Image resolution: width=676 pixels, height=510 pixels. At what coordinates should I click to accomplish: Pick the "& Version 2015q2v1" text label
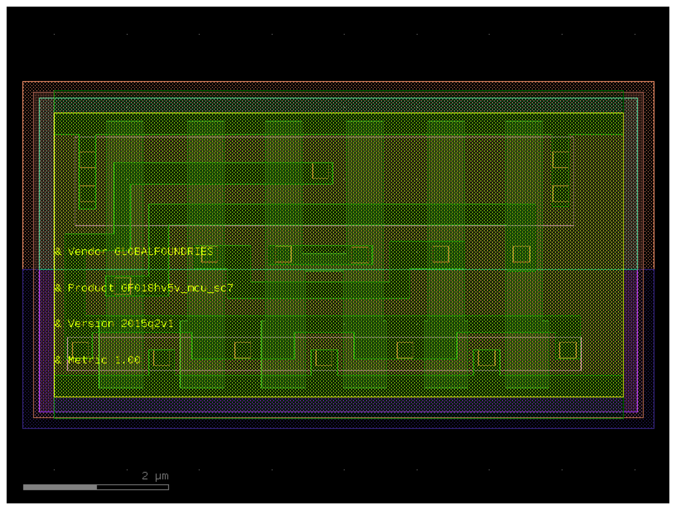(x=114, y=324)
